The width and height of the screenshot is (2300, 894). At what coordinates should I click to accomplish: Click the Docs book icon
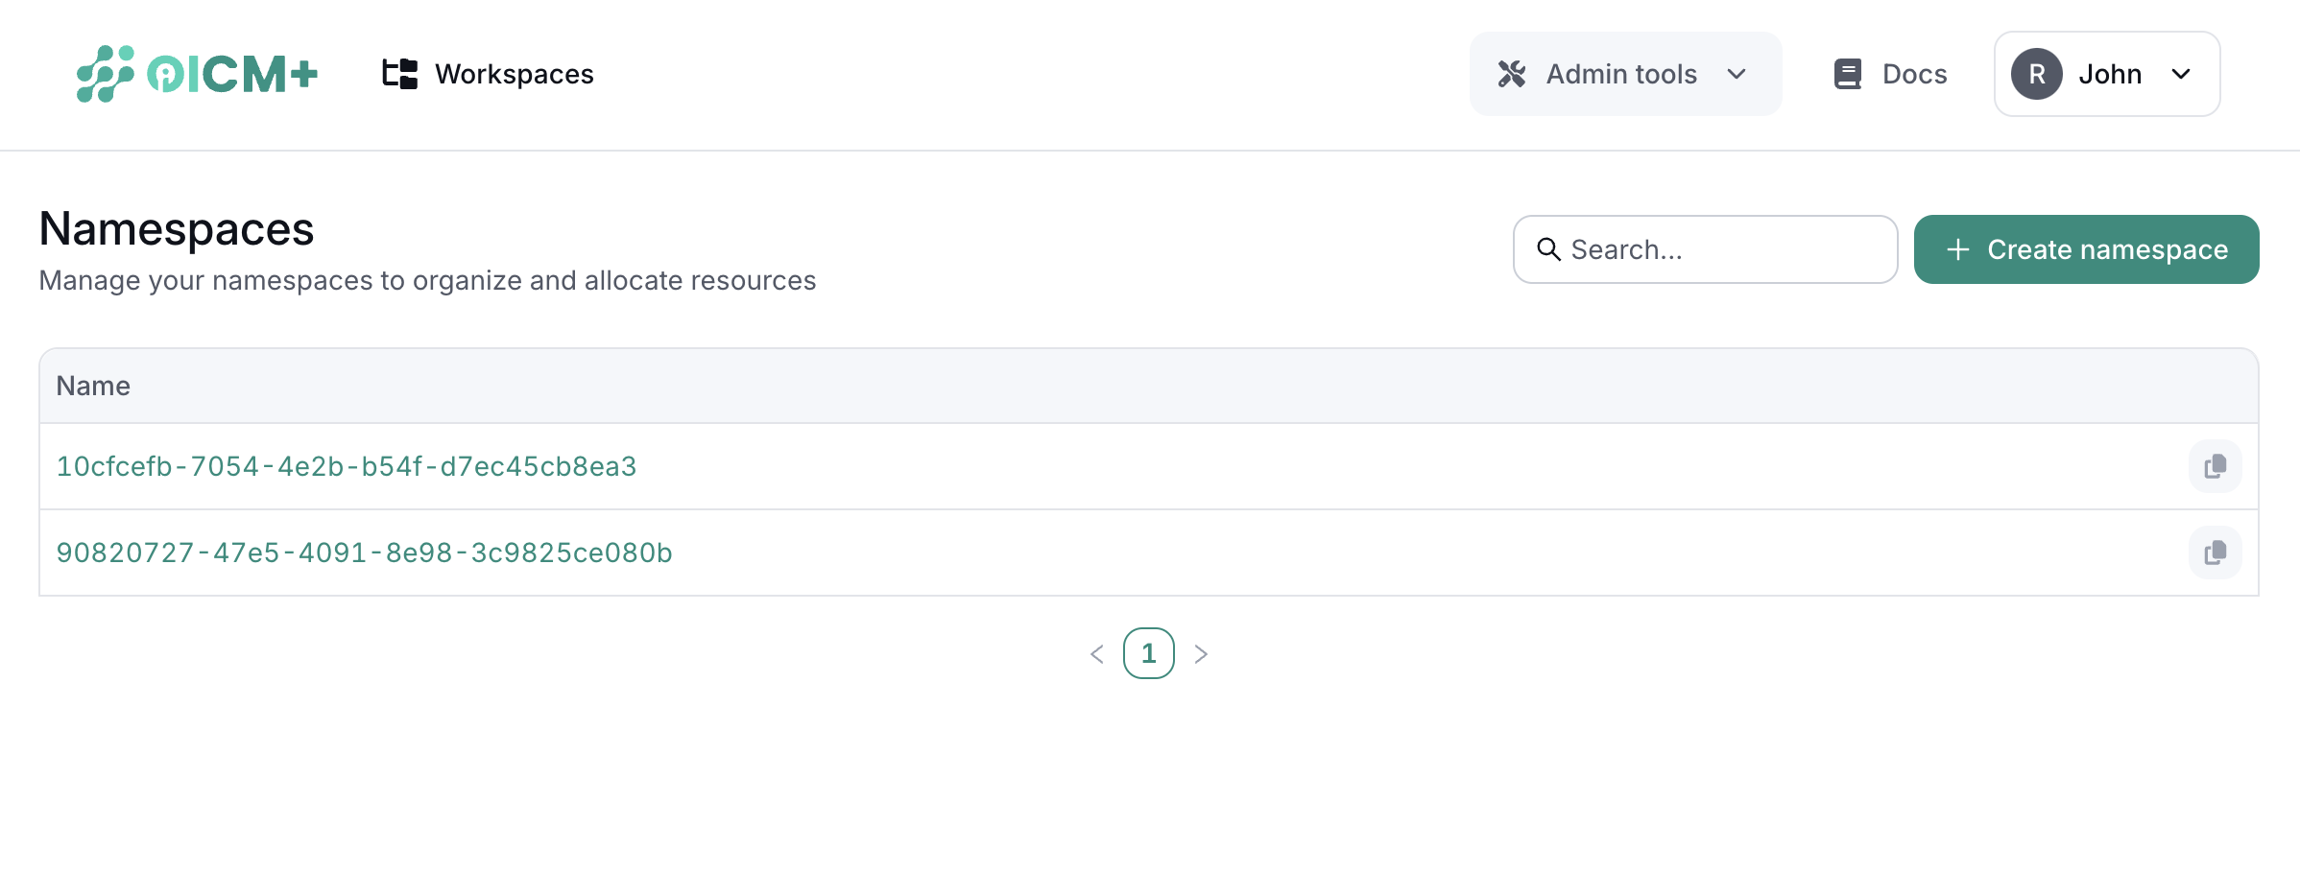coord(1847,73)
